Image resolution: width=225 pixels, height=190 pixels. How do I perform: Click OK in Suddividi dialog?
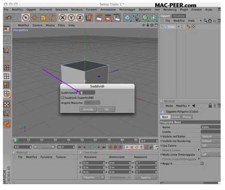tap(107, 110)
